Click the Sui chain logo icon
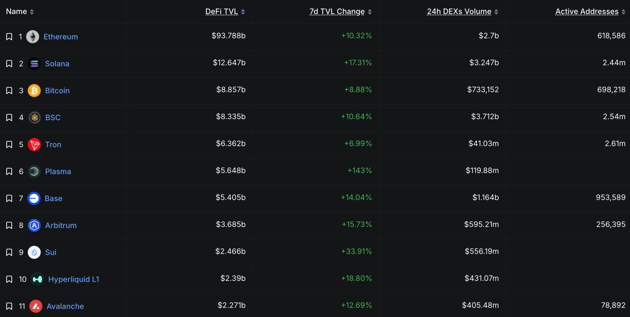This screenshot has width=630, height=317. [34, 252]
